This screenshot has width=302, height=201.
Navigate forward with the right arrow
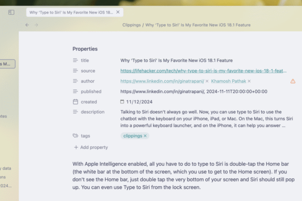coord(36,25)
